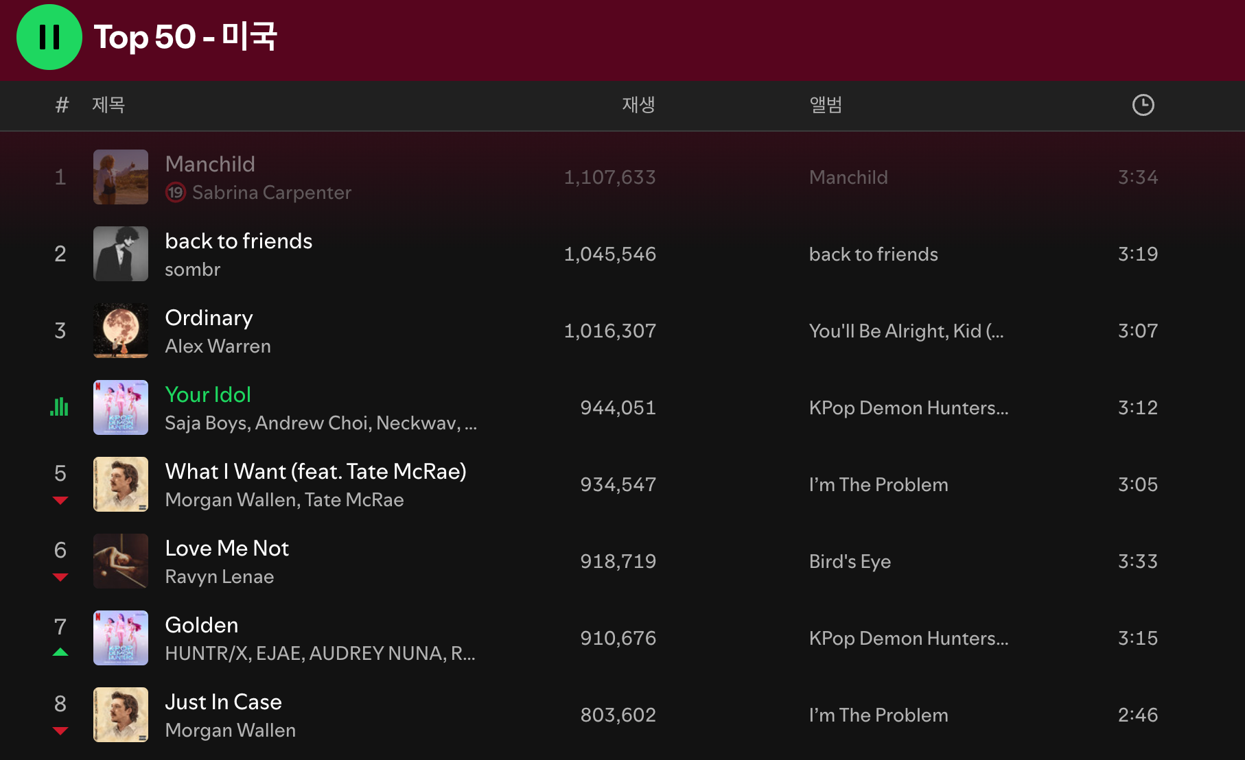Click the back to friends cover art
Screen dimensions: 1245x760
pyautogui.click(x=121, y=254)
